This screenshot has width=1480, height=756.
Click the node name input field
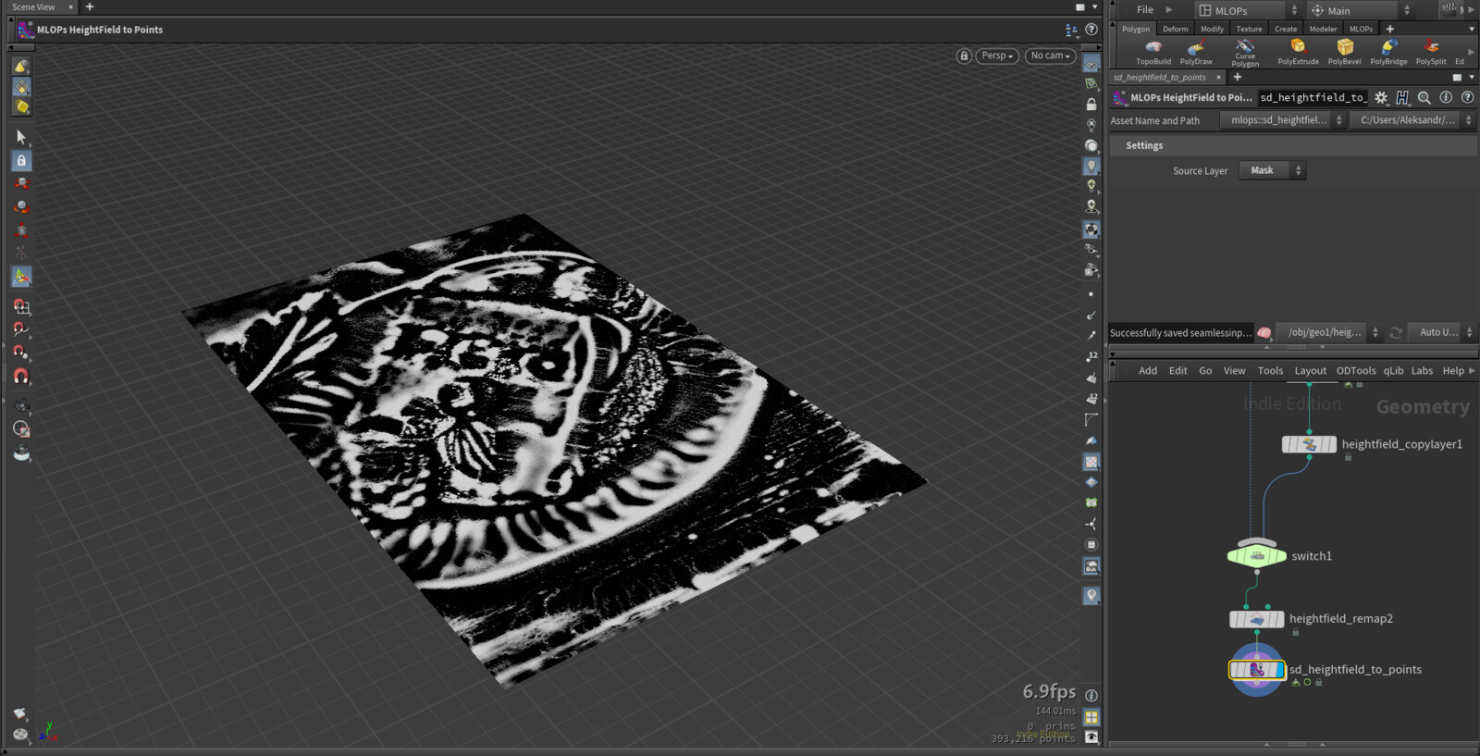point(1312,97)
